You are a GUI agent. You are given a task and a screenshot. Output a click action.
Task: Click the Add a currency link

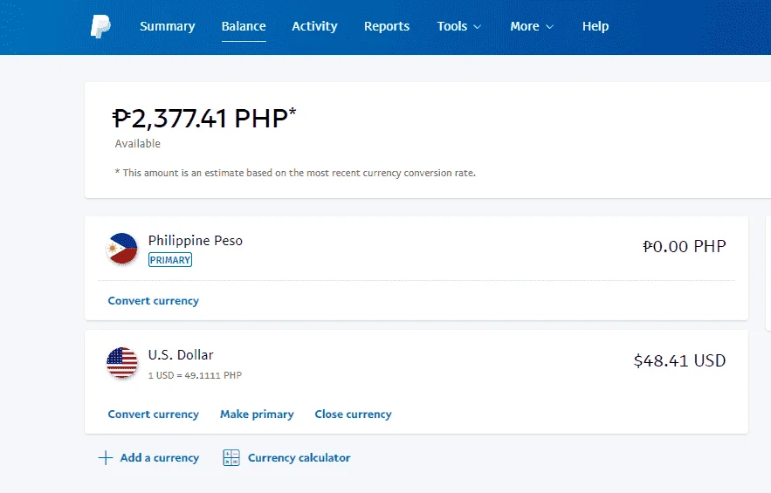[x=159, y=457]
